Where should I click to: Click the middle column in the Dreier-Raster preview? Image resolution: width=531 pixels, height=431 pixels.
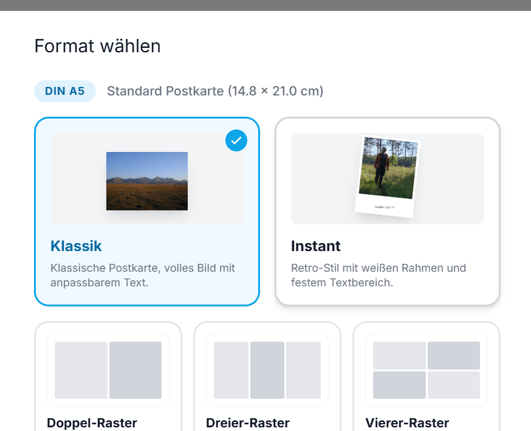click(267, 371)
